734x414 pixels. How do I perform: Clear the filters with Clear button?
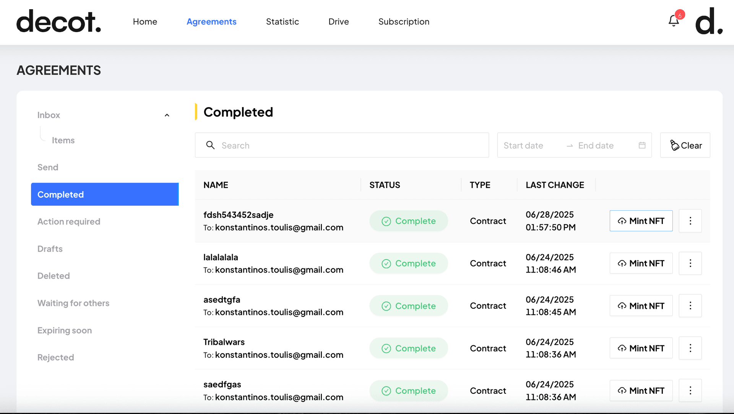(685, 145)
